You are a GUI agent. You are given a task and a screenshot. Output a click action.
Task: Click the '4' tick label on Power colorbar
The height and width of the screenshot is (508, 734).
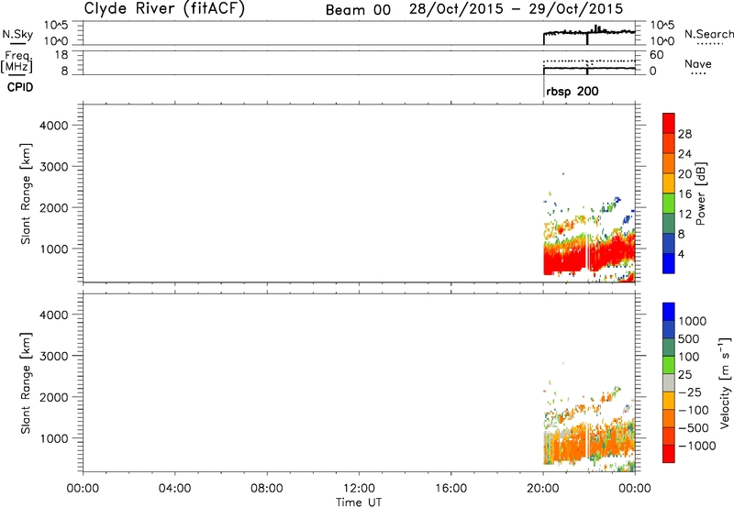[681, 254]
